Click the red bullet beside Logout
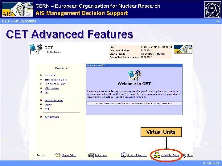This screenshot has height=166, width=222. pyautogui.click(x=41, y=105)
